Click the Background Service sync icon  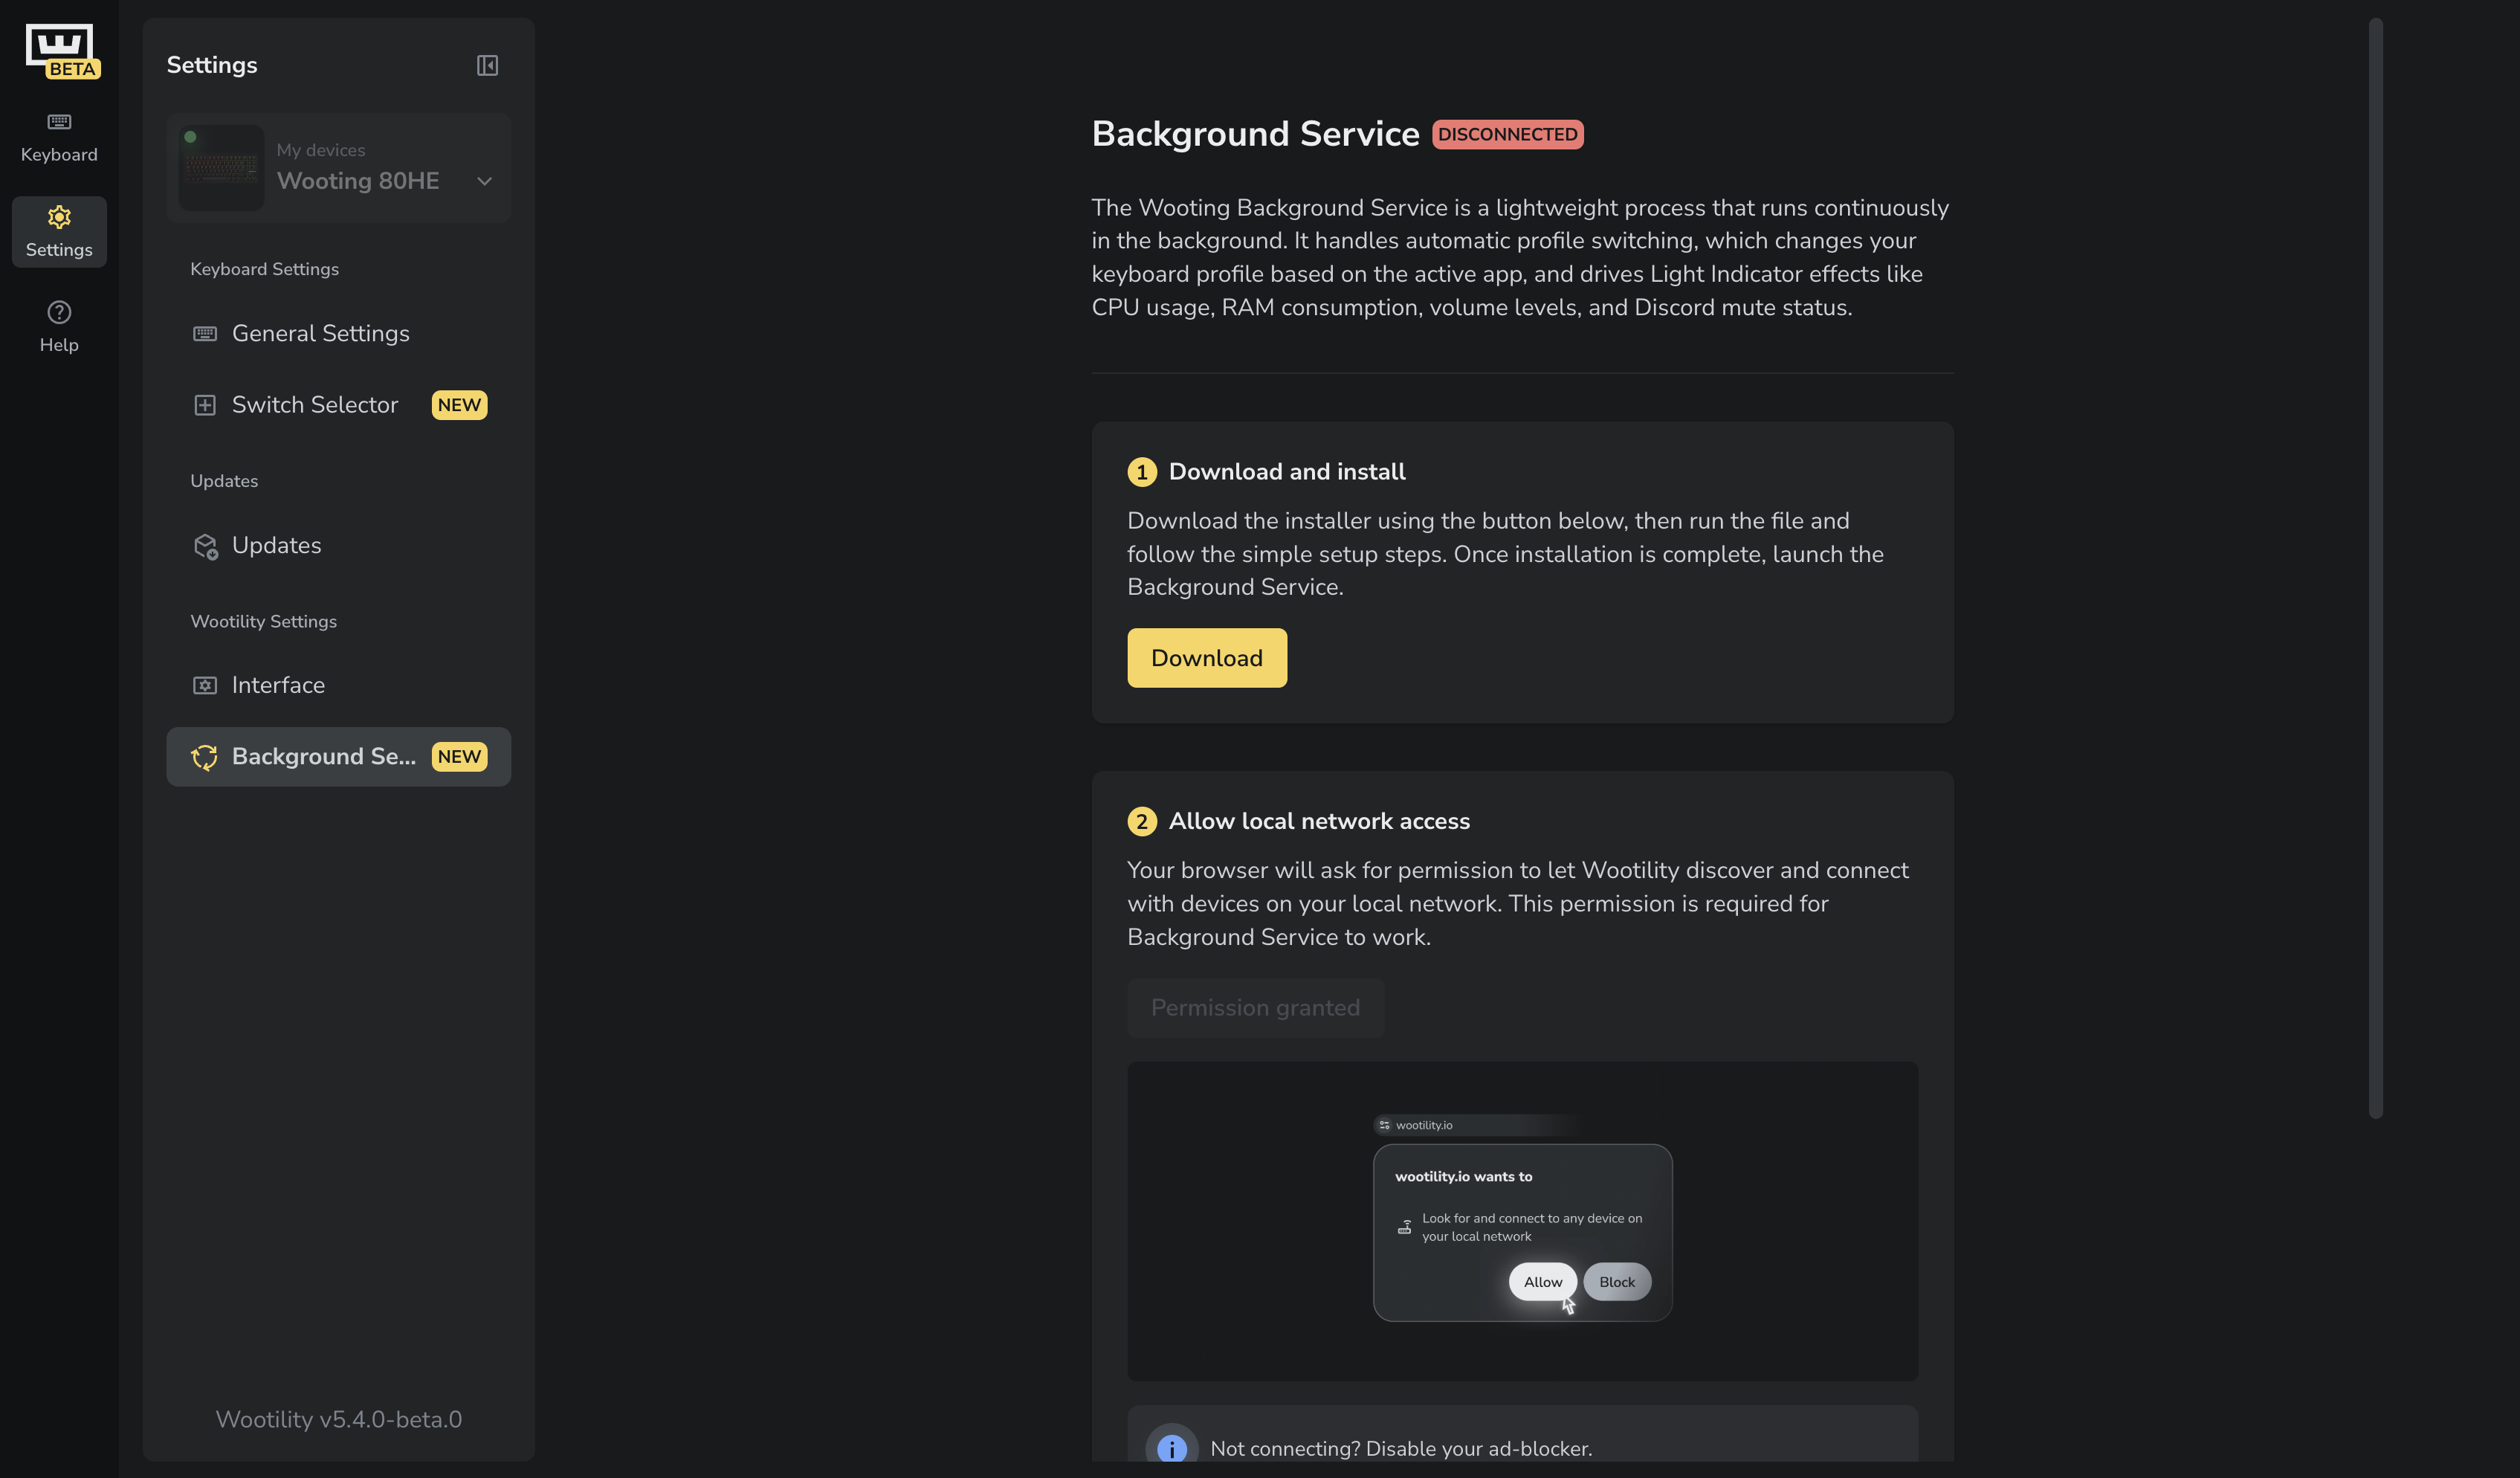(x=205, y=757)
